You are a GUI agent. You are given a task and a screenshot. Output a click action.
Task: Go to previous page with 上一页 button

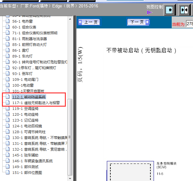coord(89,22)
